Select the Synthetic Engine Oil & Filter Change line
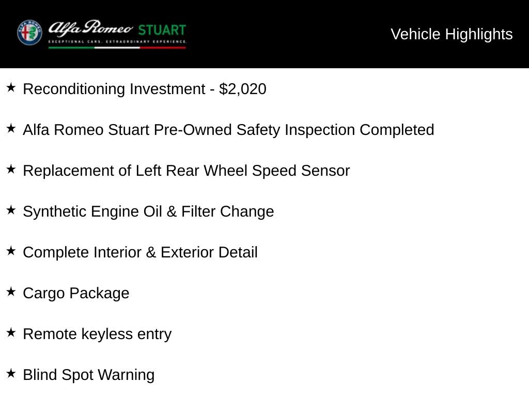 [148, 211]
